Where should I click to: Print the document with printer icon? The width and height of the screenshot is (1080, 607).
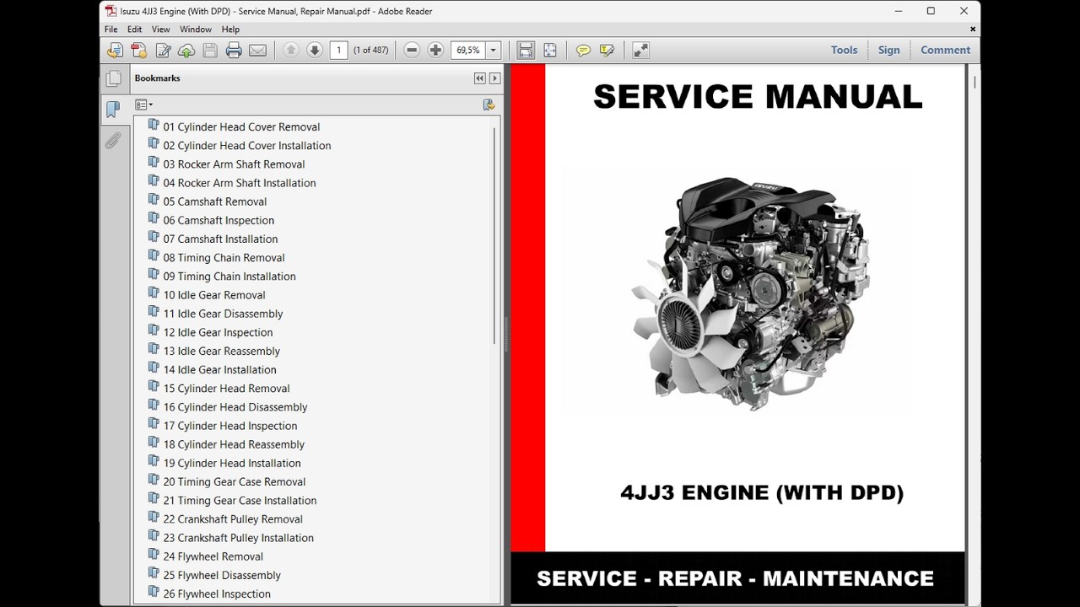click(234, 51)
